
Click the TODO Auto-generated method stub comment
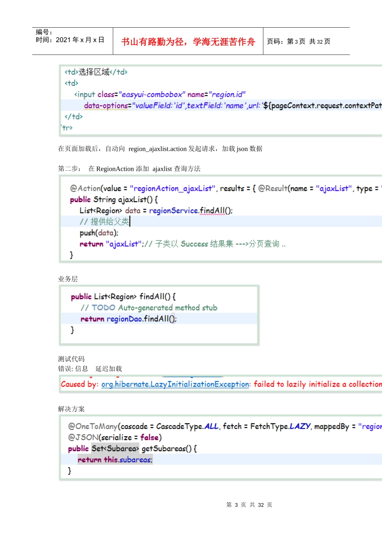point(149,308)
